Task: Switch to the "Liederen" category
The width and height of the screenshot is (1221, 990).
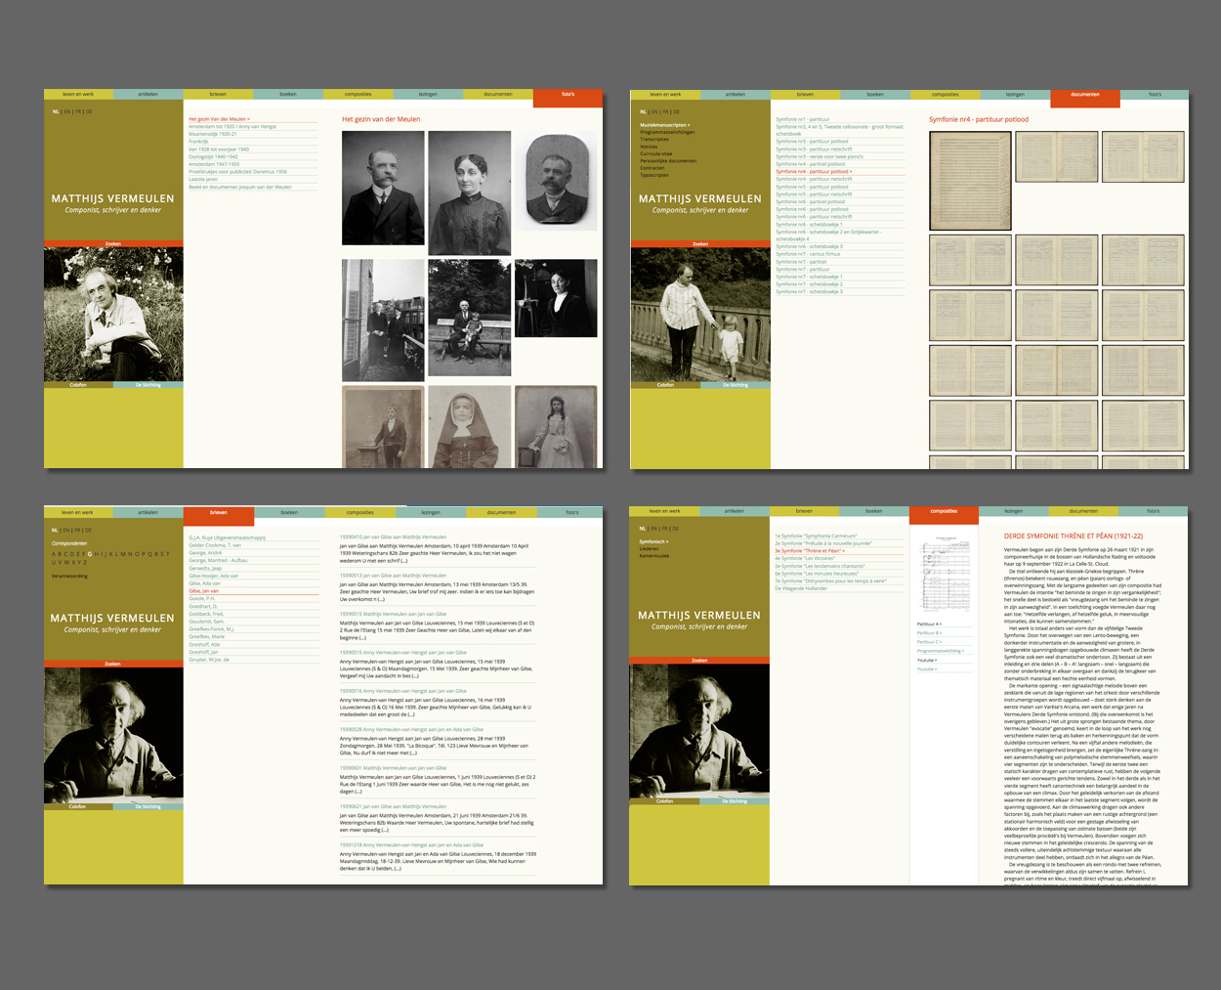Action: pos(650,548)
